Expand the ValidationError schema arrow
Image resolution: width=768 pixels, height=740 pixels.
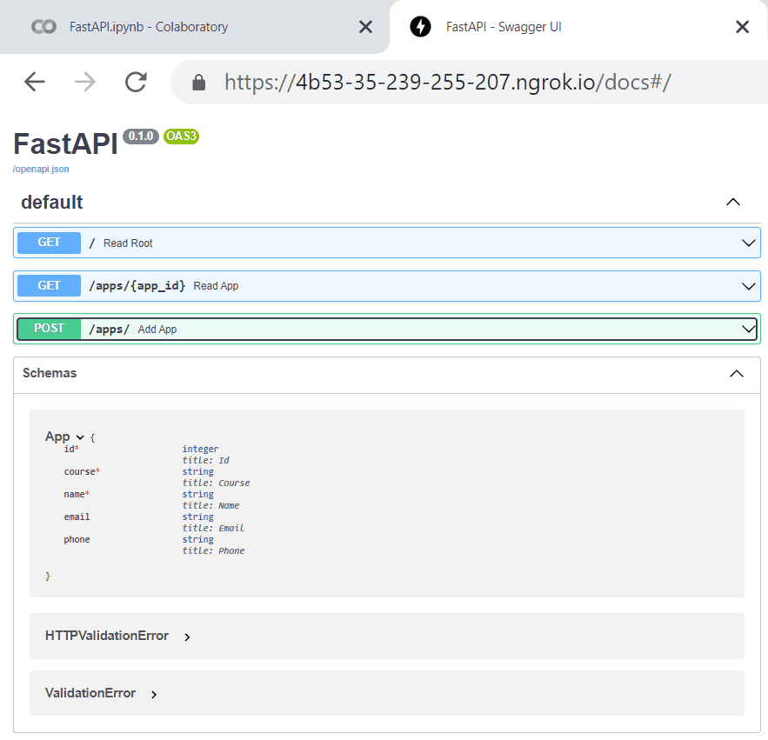pyautogui.click(x=154, y=695)
